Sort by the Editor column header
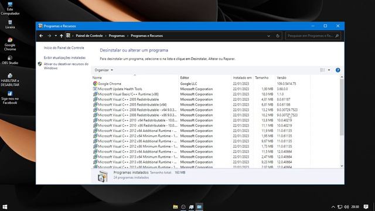375x211 pixels. (204, 78)
